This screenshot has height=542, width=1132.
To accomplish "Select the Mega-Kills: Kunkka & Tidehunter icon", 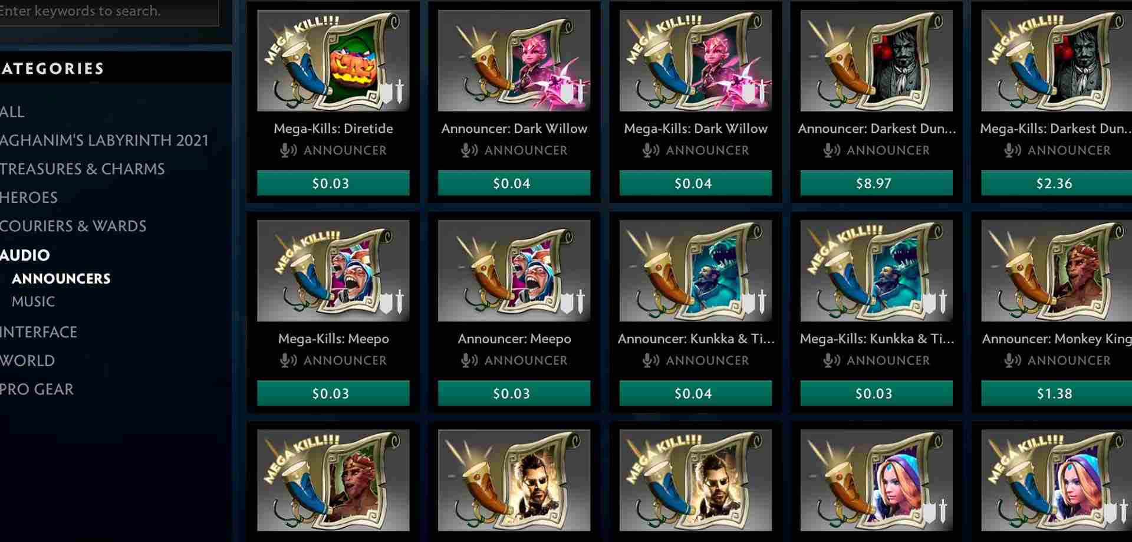I will pyautogui.click(x=876, y=271).
